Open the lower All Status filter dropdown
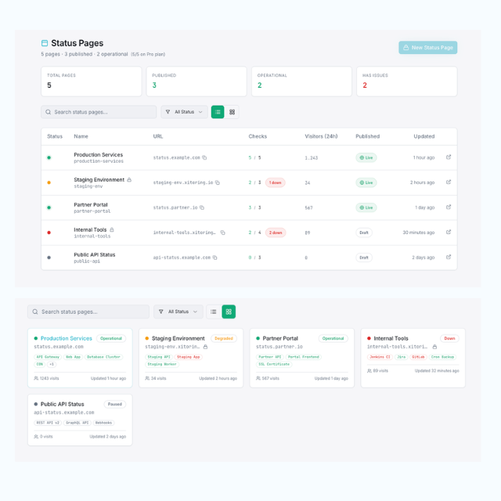Viewport: 501px width, 501px height. 178,312
